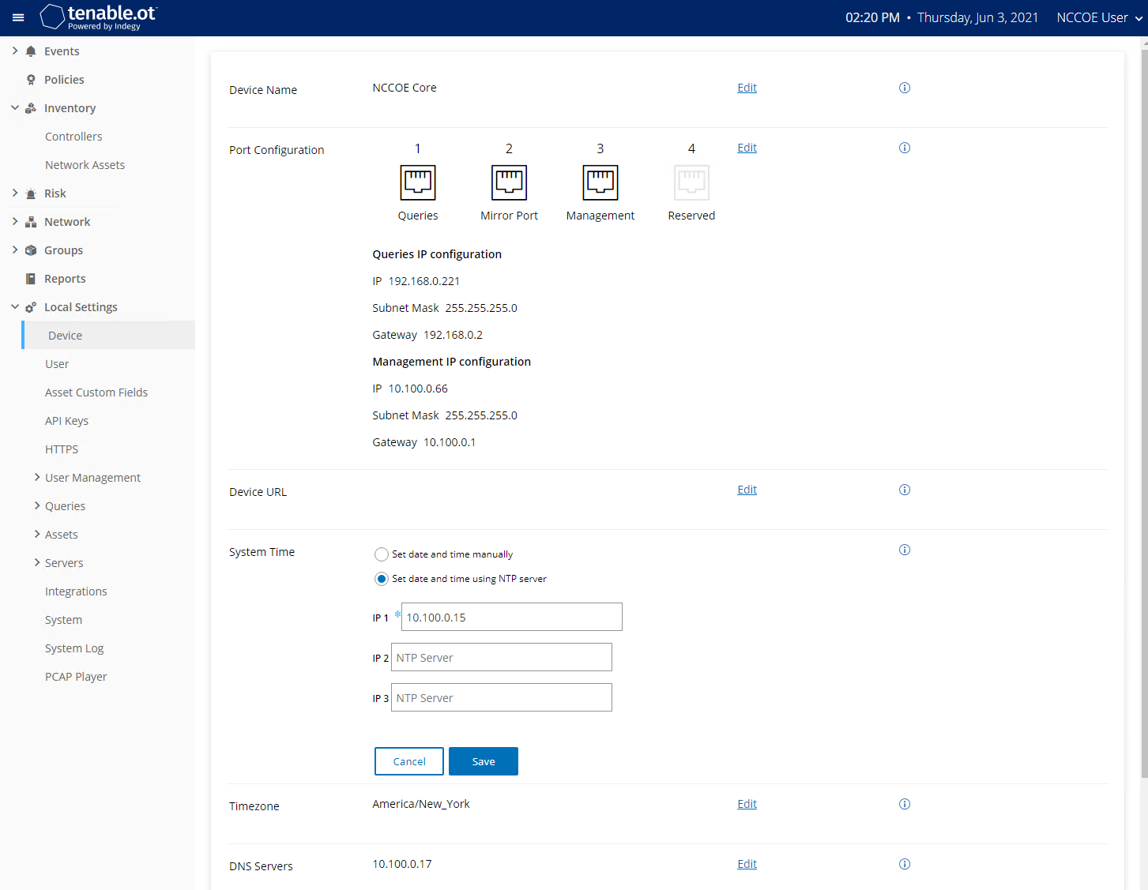Expand the Groups section chevron

click(x=15, y=250)
